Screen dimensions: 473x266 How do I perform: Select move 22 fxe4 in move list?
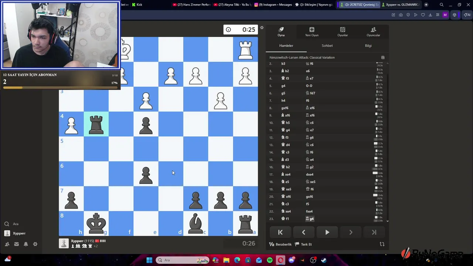pos(309,211)
